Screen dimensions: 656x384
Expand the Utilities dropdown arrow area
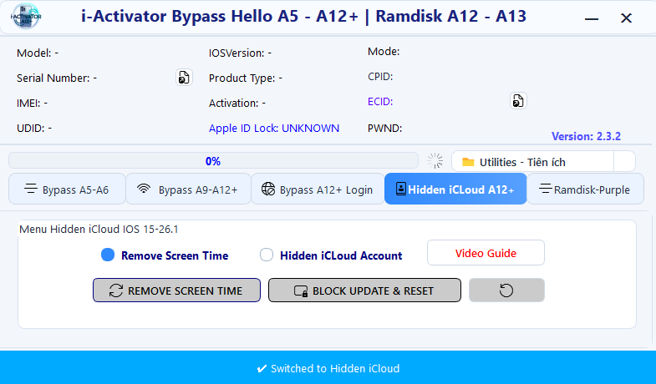[x=624, y=161]
